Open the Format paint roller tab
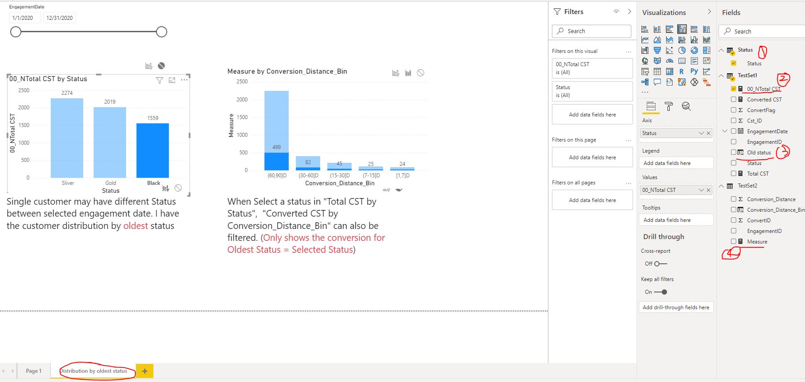 [x=669, y=106]
